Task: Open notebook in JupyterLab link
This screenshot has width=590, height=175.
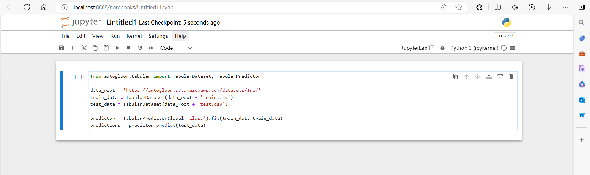Action: [x=418, y=48]
